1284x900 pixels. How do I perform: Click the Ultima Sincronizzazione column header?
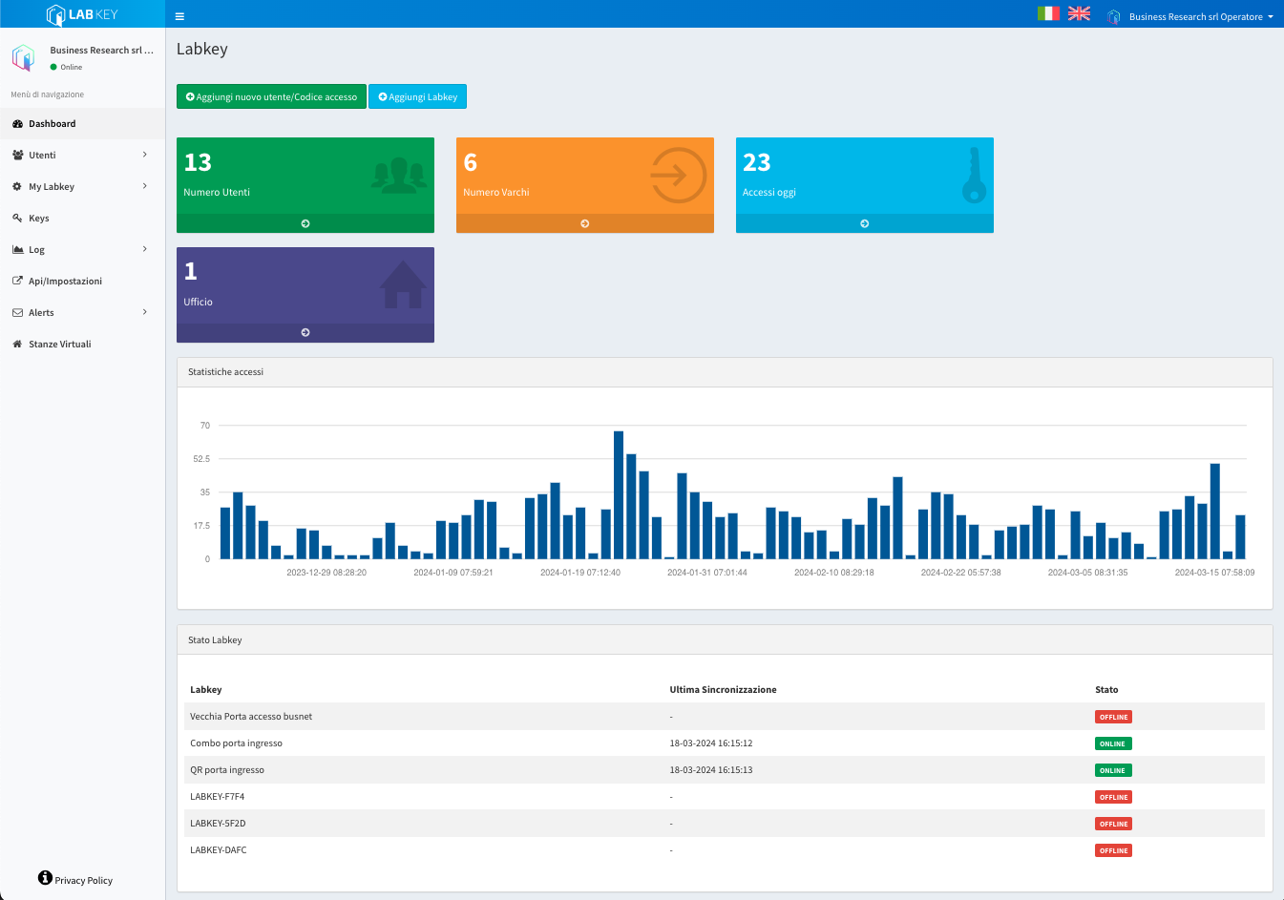723,690
